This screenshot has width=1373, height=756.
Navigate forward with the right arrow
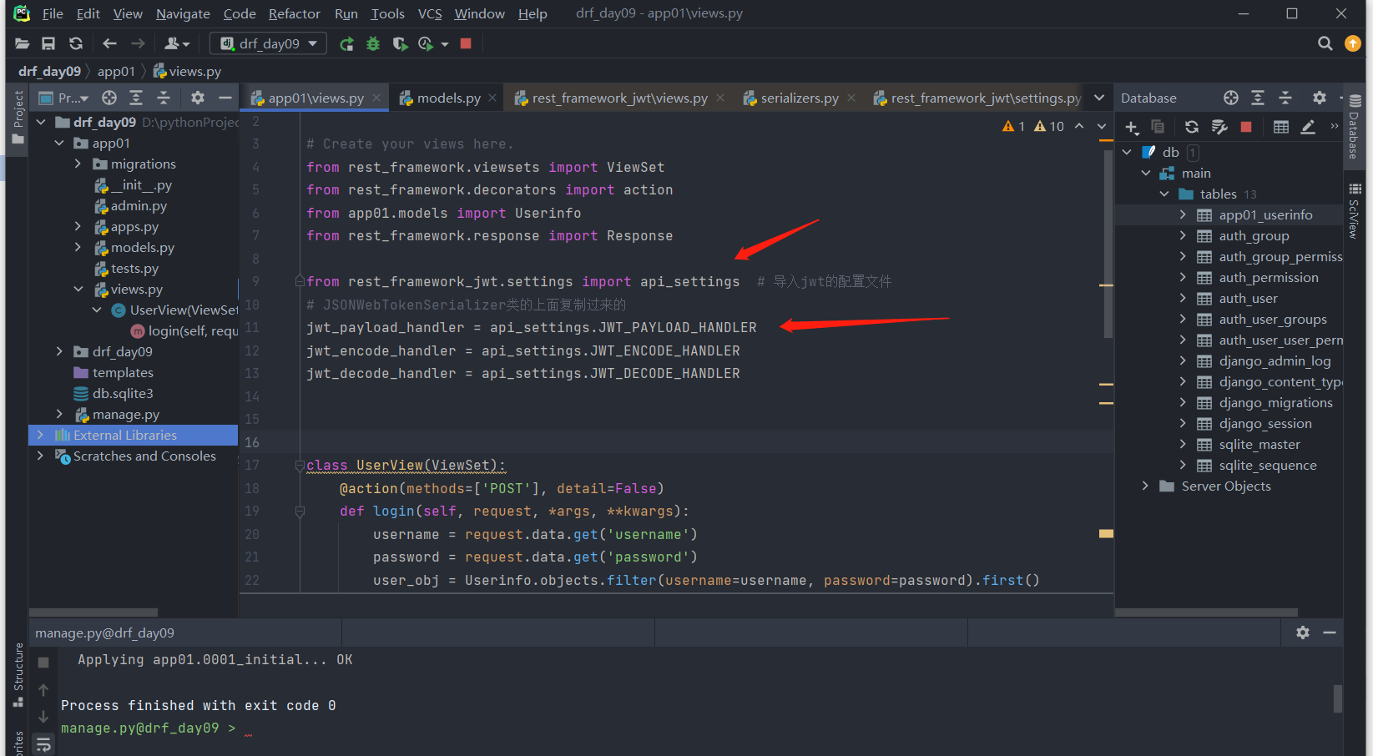pyautogui.click(x=138, y=43)
